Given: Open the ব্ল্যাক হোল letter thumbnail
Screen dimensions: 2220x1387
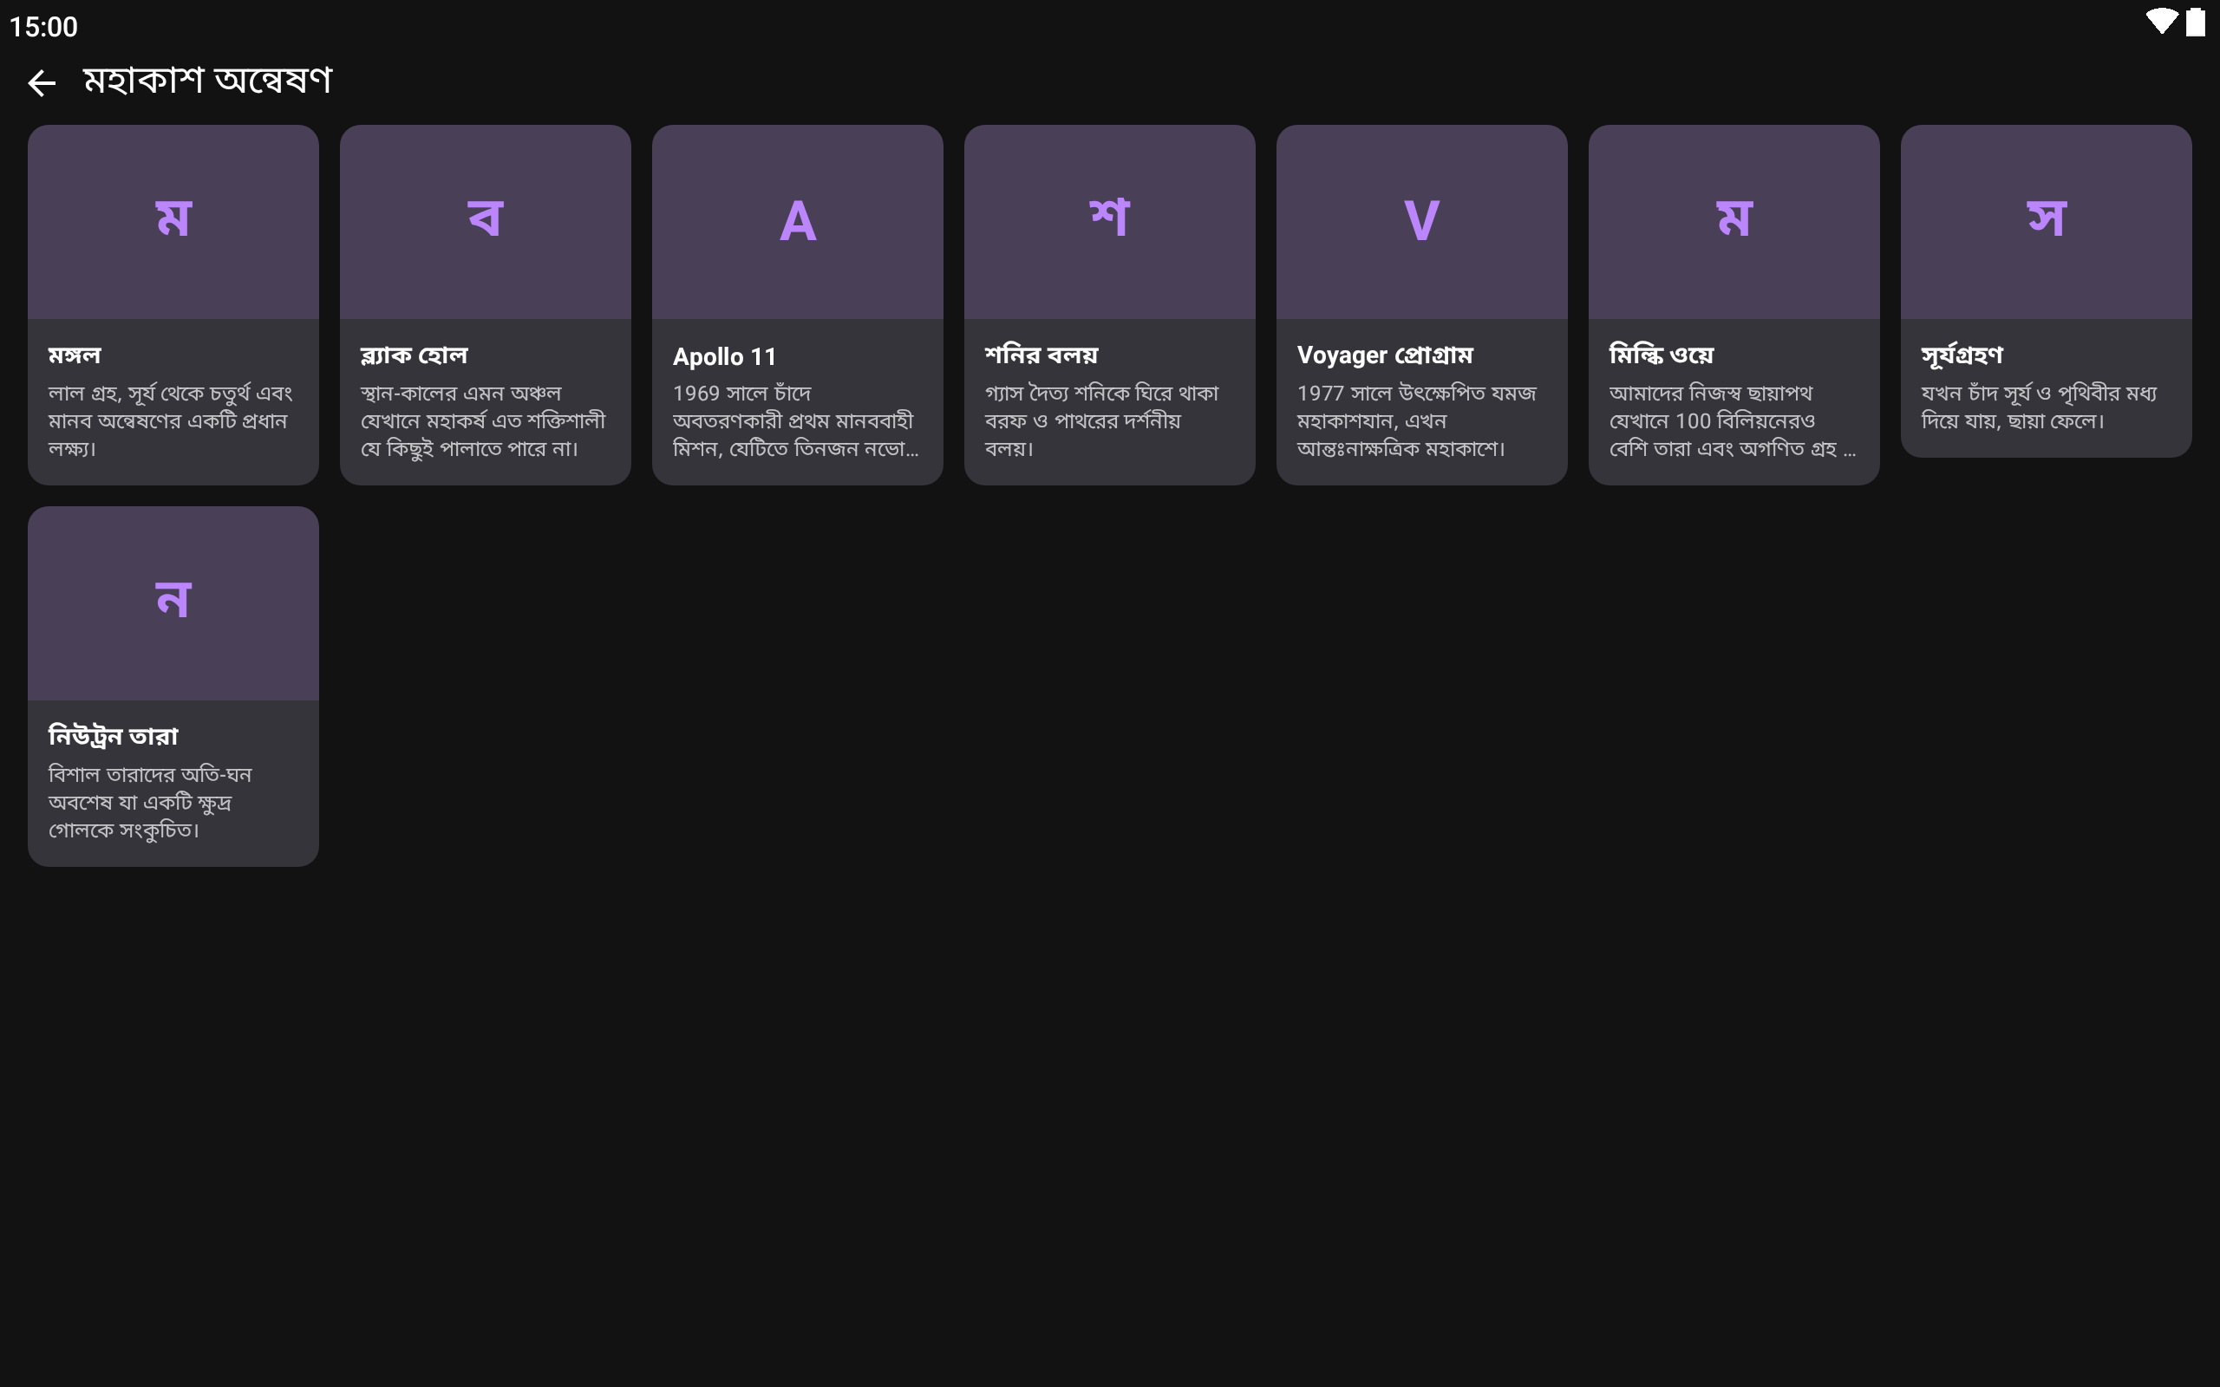Looking at the screenshot, I should (x=486, y=221).
